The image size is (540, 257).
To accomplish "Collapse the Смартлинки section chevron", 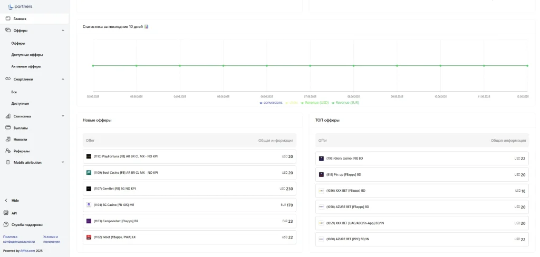I will pyautogui.click(x=63, y=79).
